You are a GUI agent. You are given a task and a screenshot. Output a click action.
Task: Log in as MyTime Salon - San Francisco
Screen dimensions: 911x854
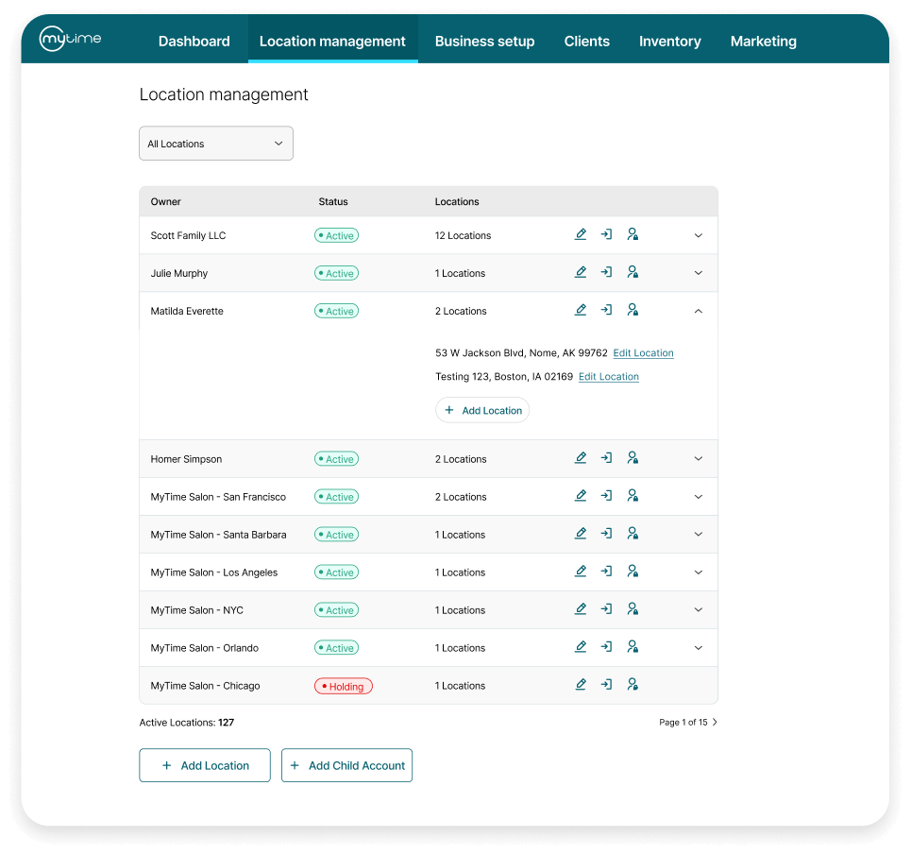click(x=607, y=496)
